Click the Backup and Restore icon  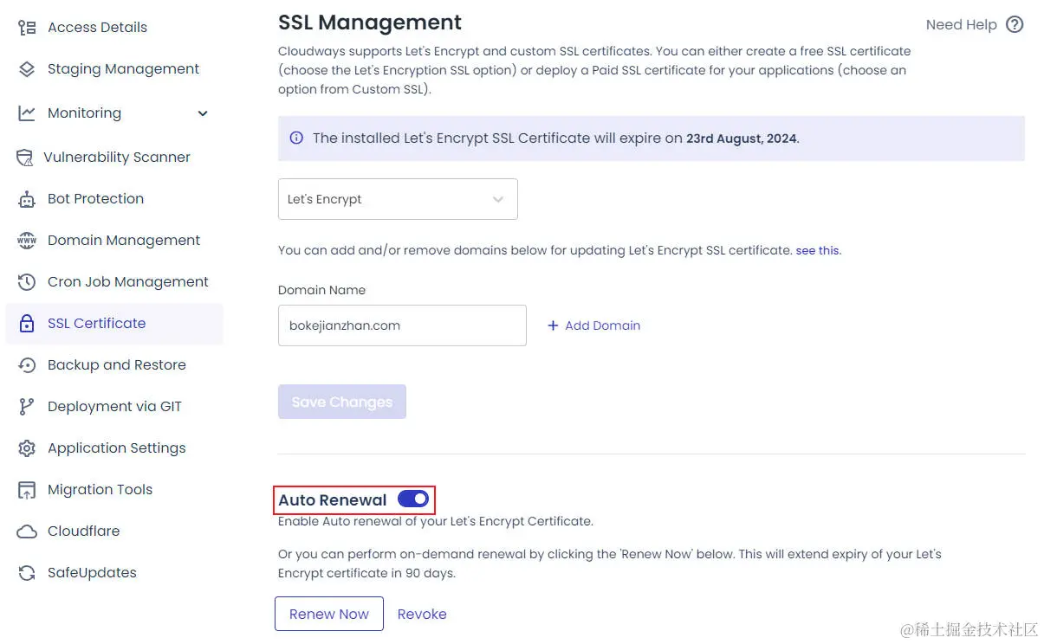27,365
